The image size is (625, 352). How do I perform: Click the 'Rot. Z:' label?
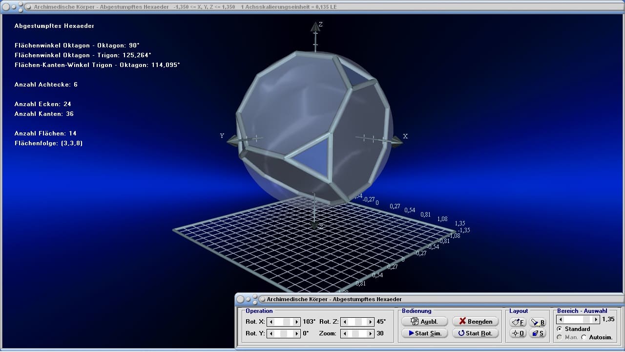click(x=328, y=322)
